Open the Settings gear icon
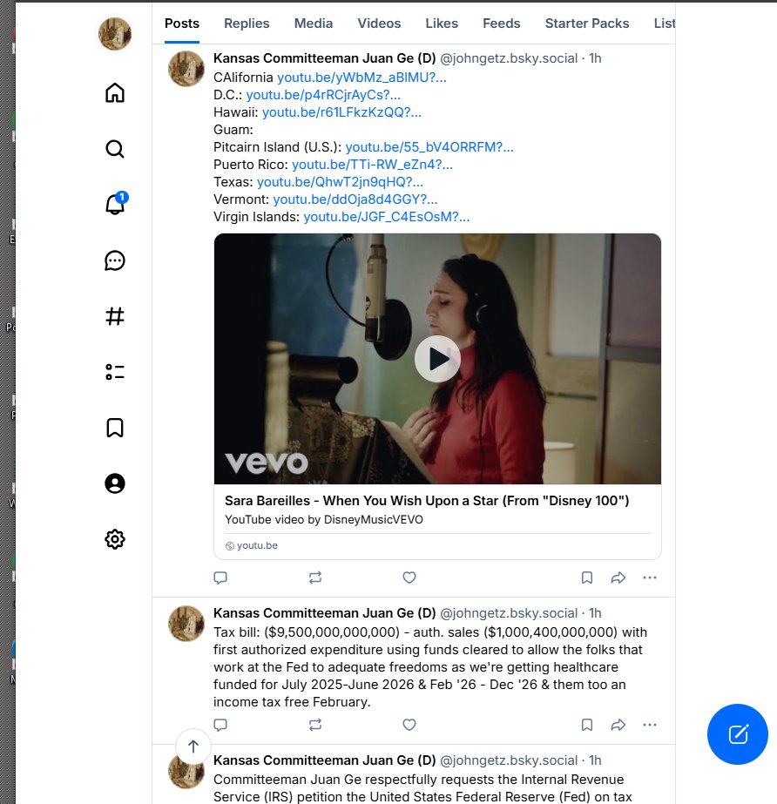777x804 pixels. [115, 539]
